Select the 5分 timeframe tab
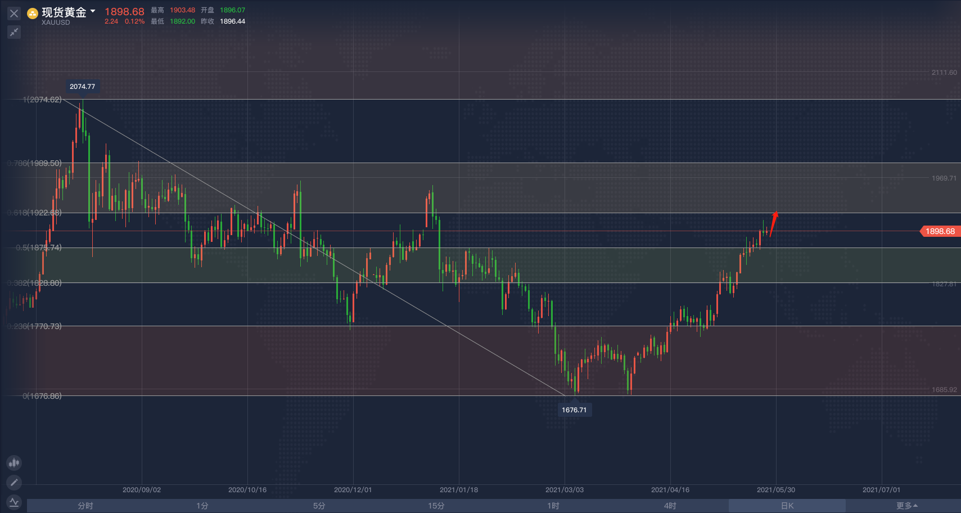This screenshot has height=513, width=961. click(x=319, y=506)
